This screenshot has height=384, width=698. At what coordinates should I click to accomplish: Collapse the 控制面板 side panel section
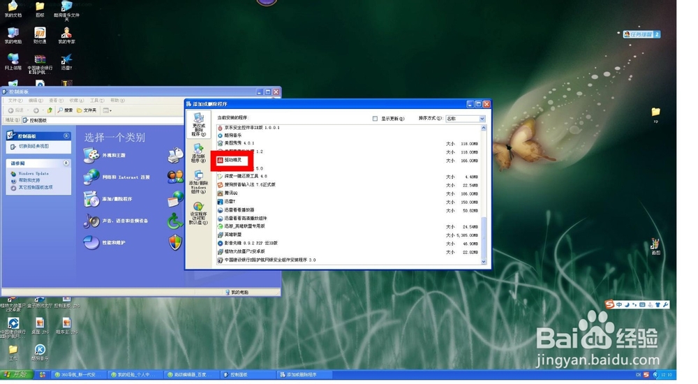tap(66, 136)
